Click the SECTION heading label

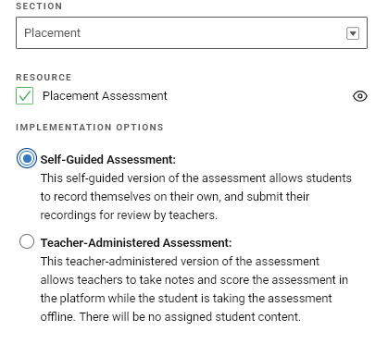click(x=39, y=6)
